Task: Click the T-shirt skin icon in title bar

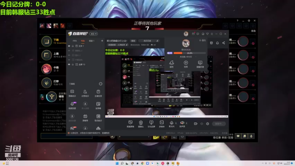Action: [207, 34]
